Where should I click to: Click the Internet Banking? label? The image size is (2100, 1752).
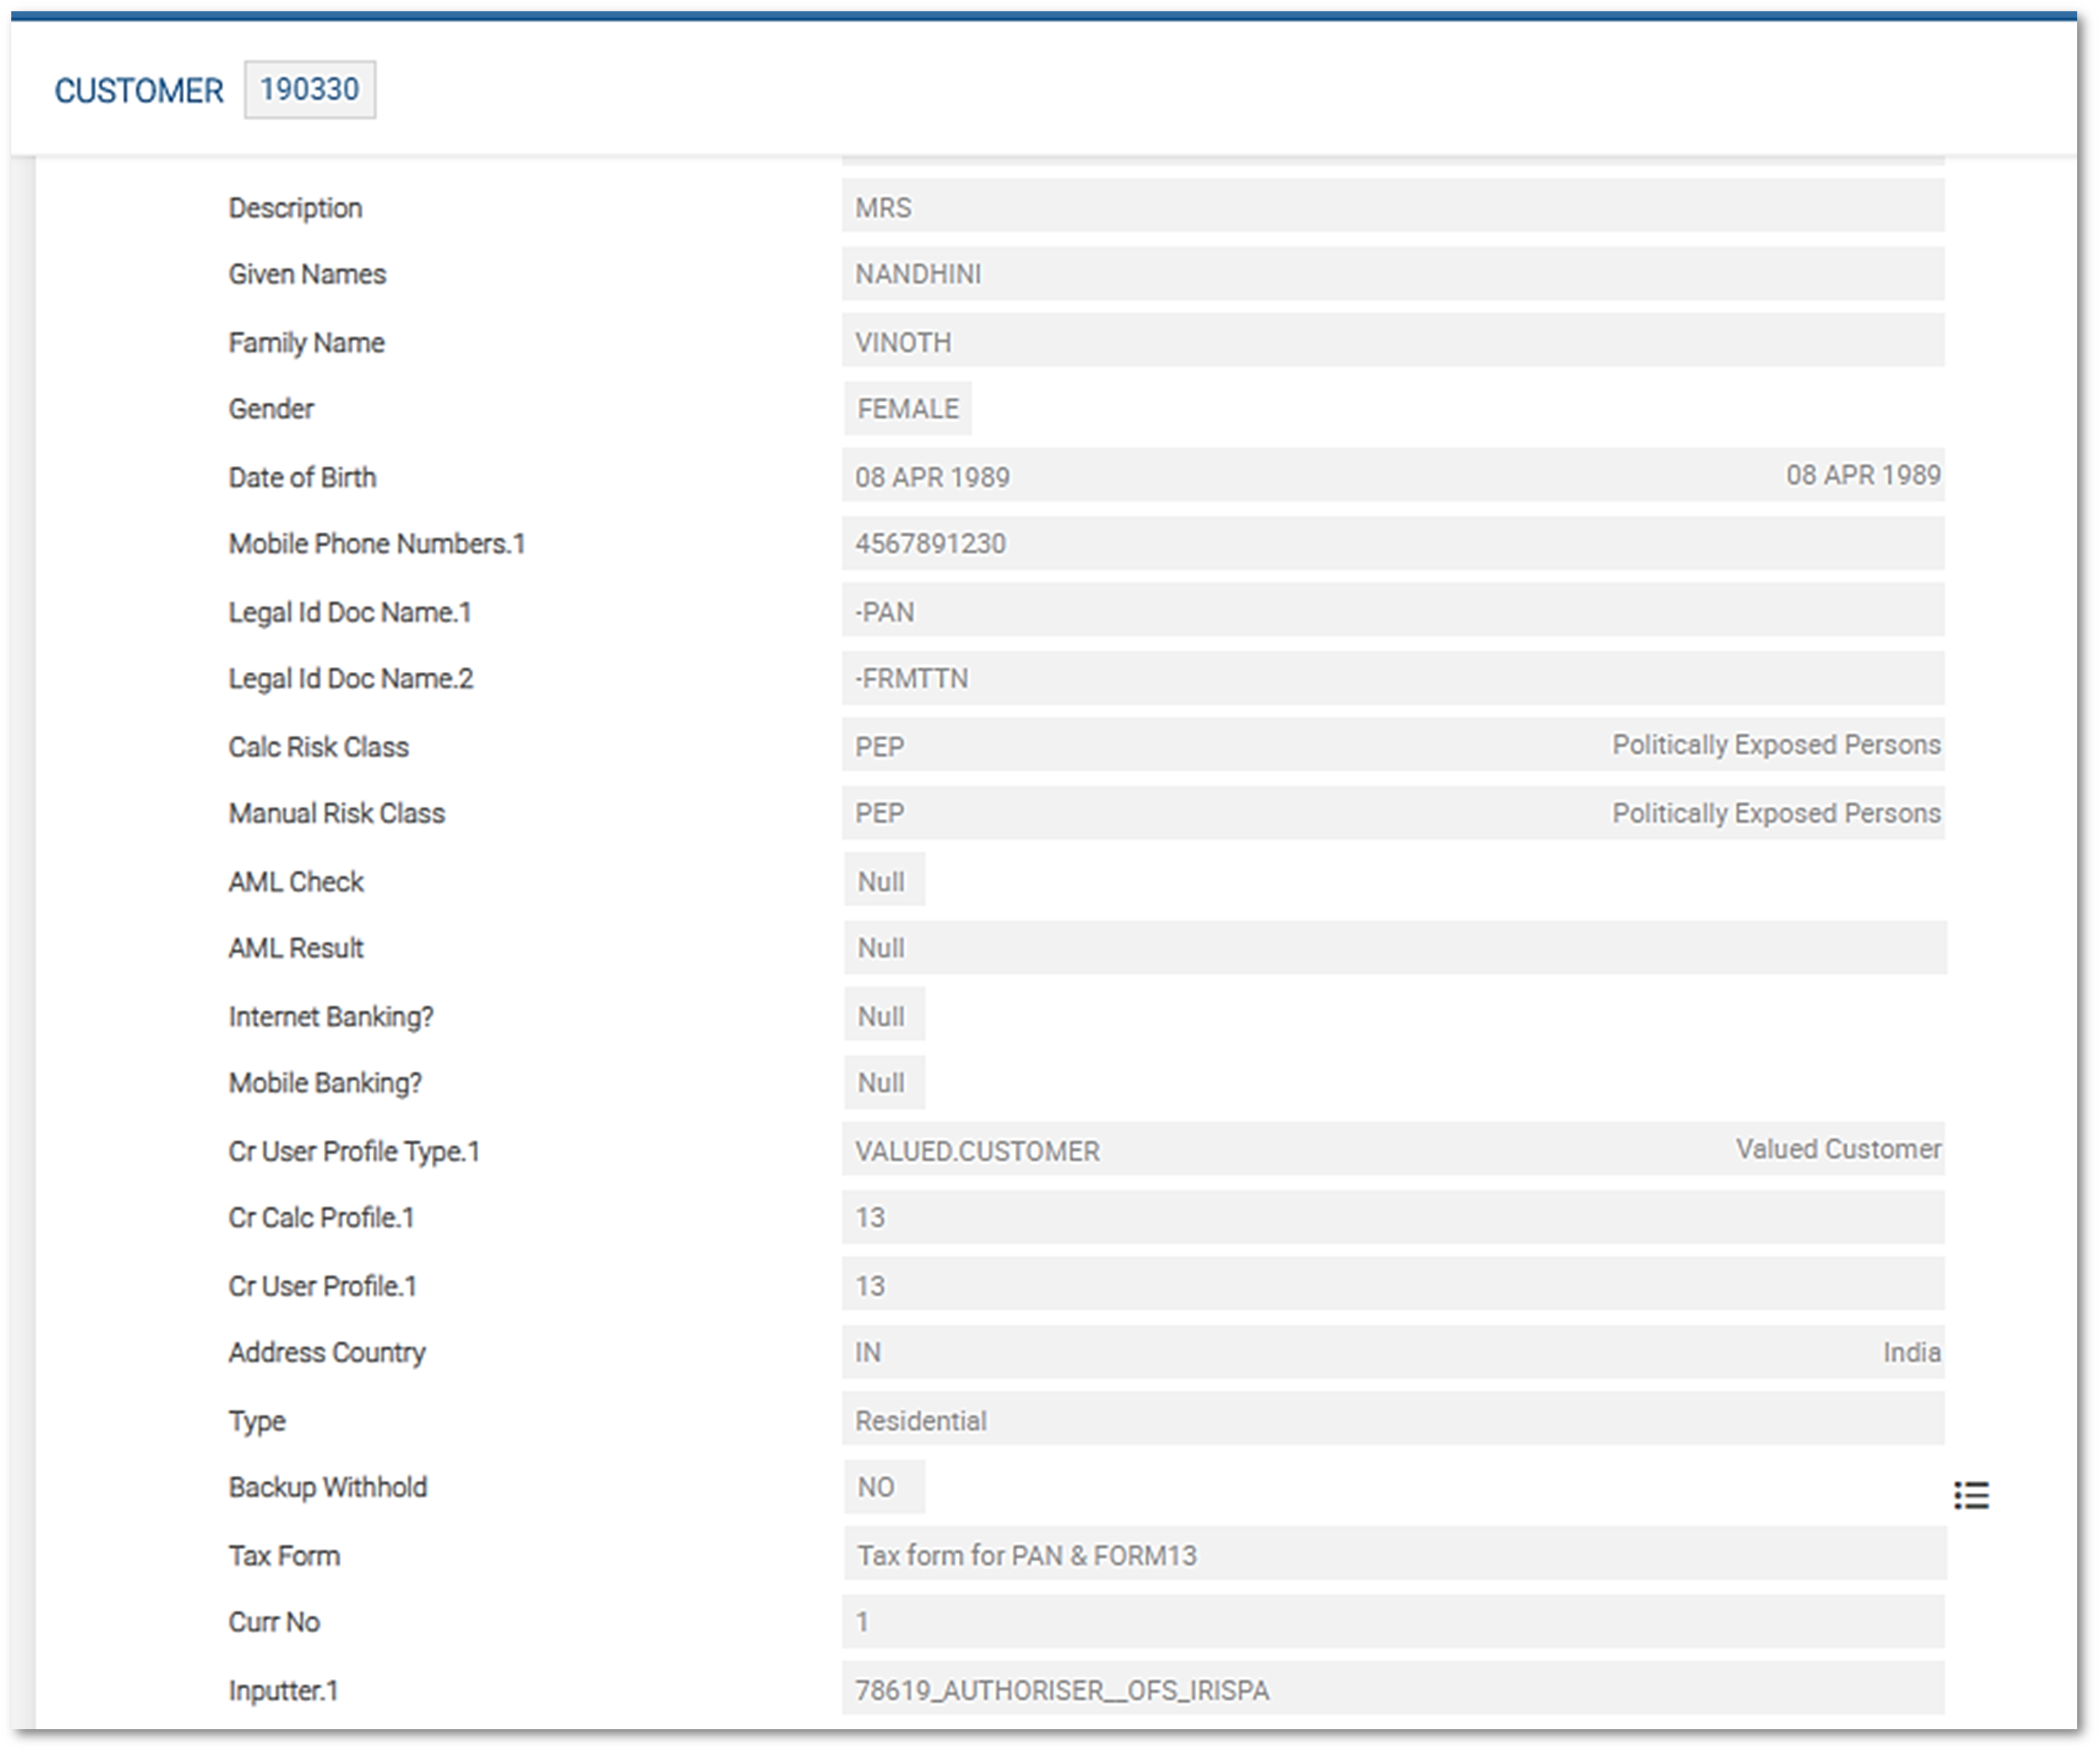331,1017
